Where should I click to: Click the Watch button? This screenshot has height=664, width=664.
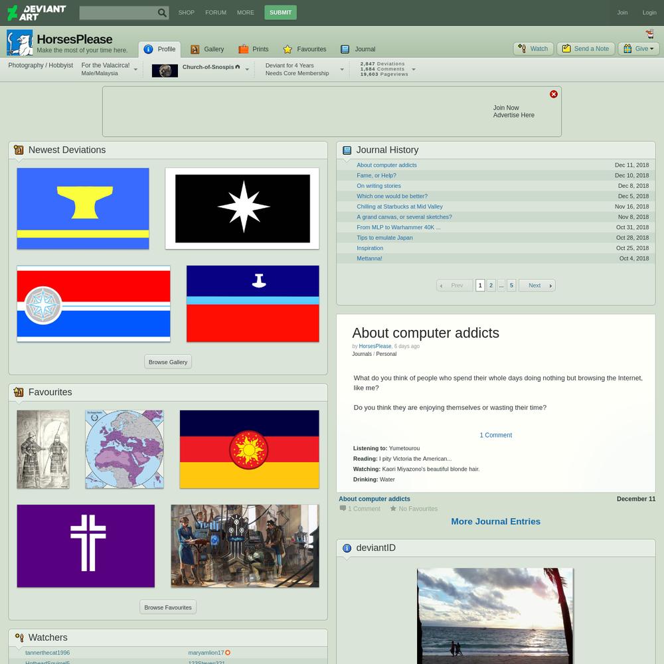tap(534, 48)
